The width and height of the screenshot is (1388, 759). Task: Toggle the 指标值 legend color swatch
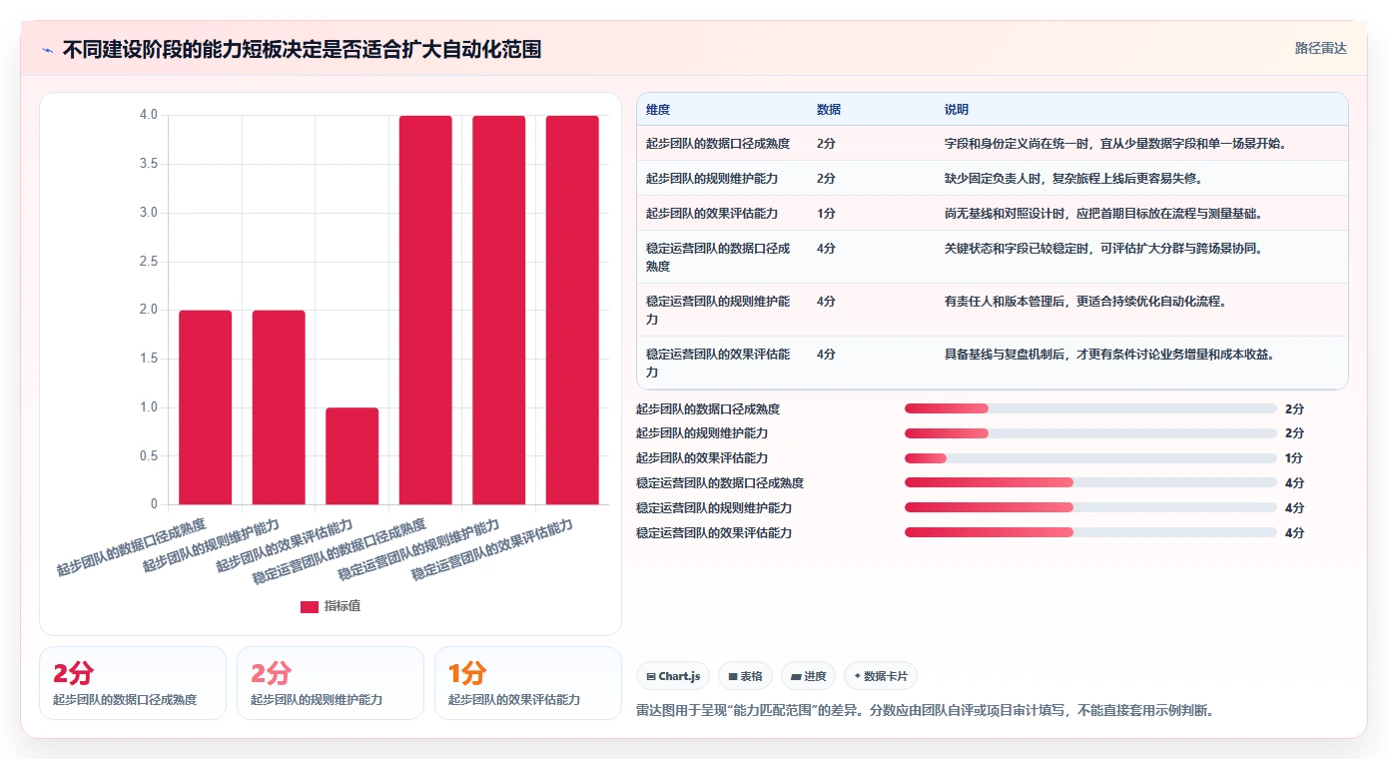point(310,607)
